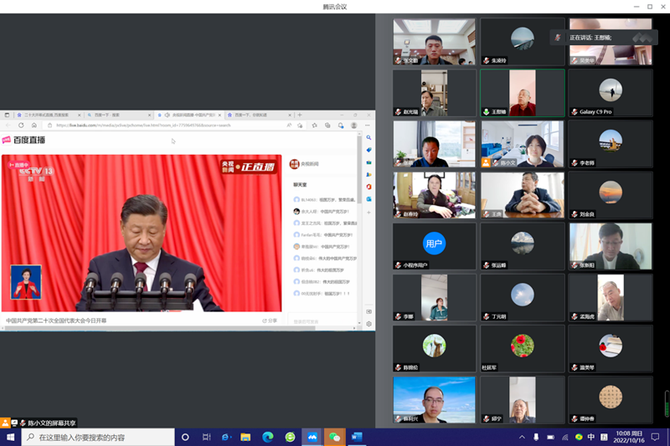This screenshot has width=670, height=446.
Task: Select the 李老师 participant tile
Action: coord(611,144)
